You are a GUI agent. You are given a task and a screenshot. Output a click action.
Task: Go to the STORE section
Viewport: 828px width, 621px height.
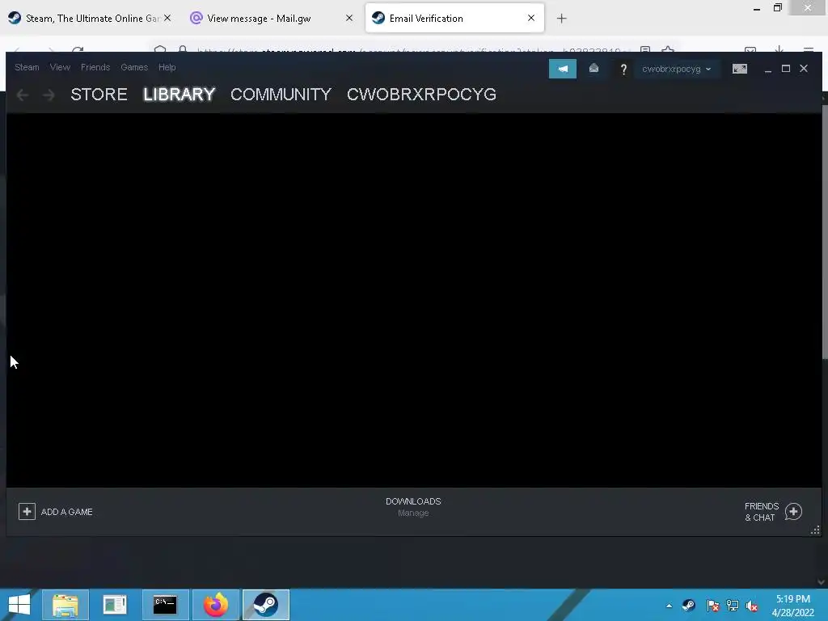pos(99,94)
